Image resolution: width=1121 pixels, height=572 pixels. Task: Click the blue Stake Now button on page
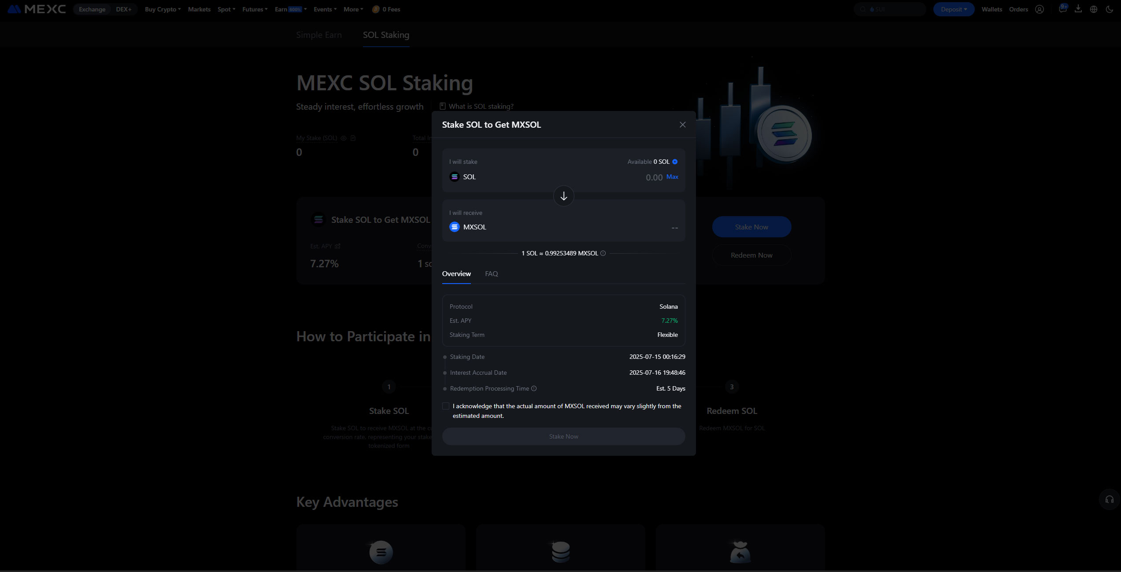751,227
